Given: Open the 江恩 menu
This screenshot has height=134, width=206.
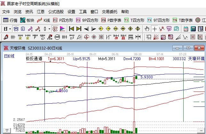Looking at the screenshot, I should 41,12.
